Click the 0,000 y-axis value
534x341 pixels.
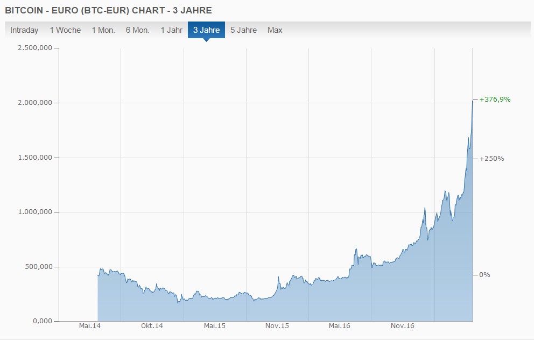click(43, 321)
